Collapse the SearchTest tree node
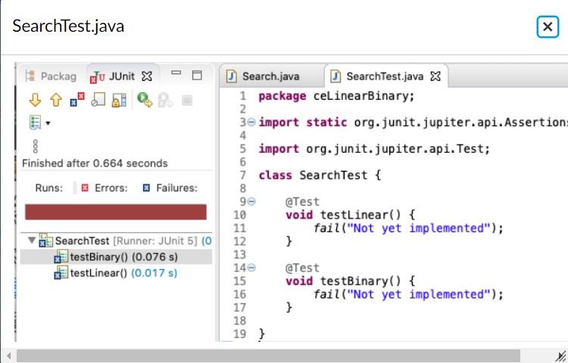568x363 pixels. [32, 240]
